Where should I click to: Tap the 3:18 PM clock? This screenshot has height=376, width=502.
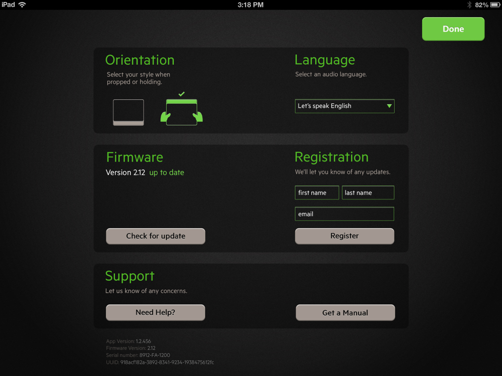[250, 5]
